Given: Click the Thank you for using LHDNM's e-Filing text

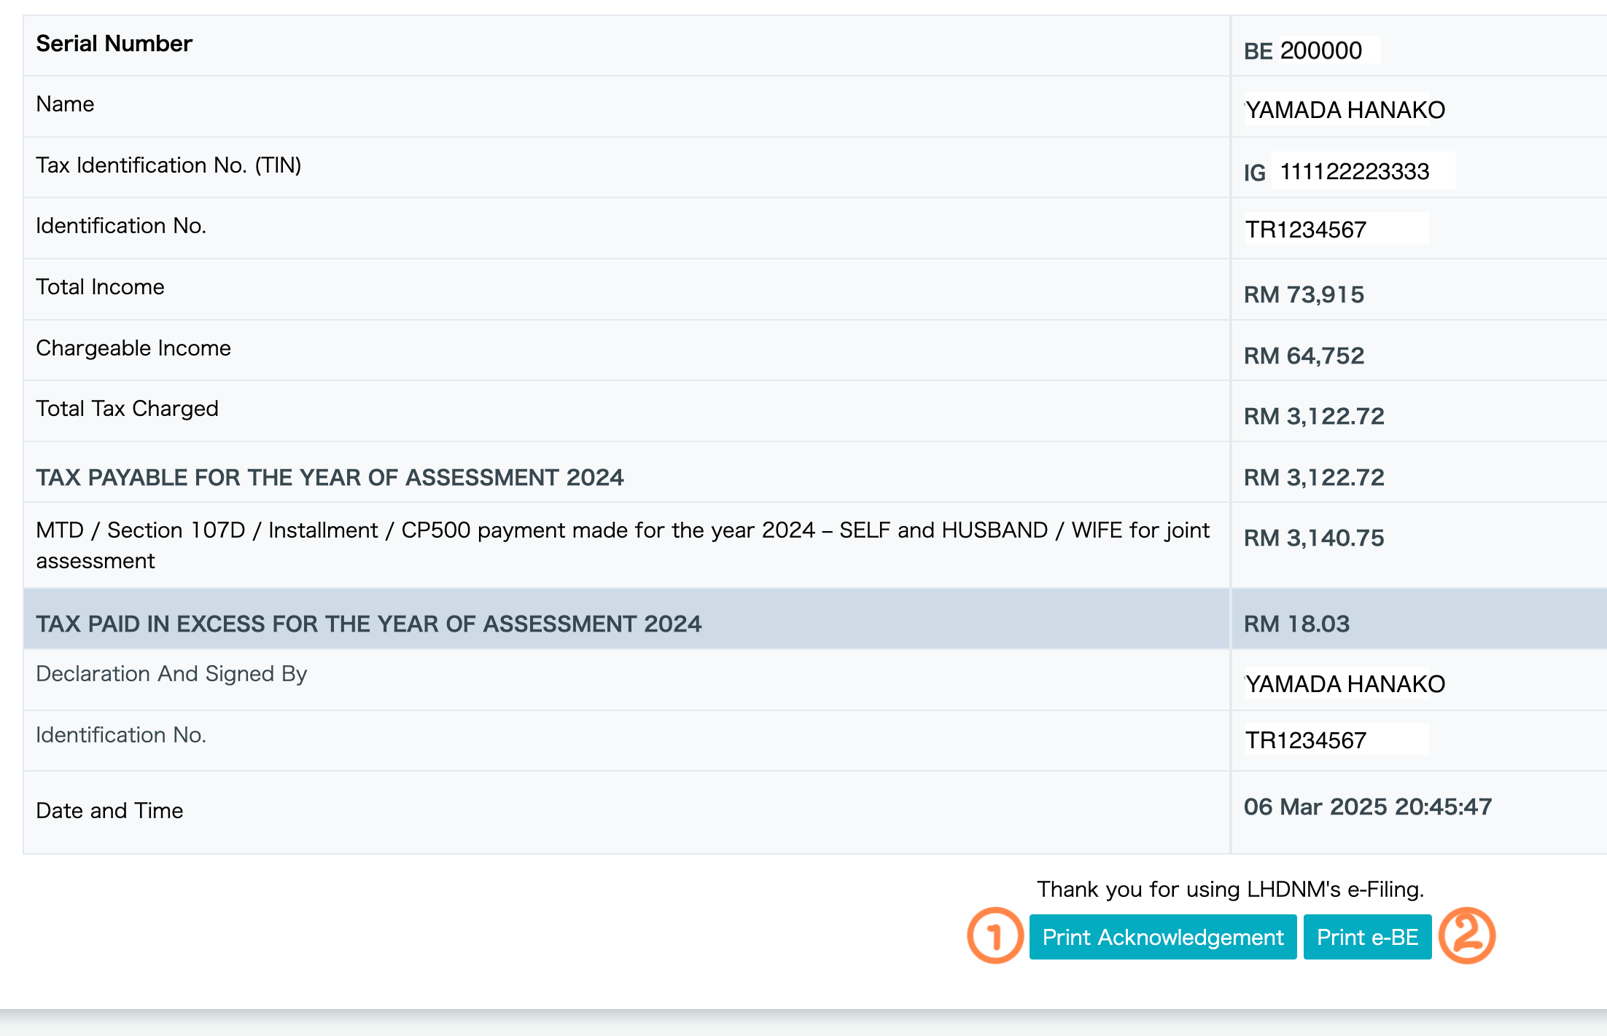Looking at the screenshot, I should pyautogui.click(x=1230, y=889).
